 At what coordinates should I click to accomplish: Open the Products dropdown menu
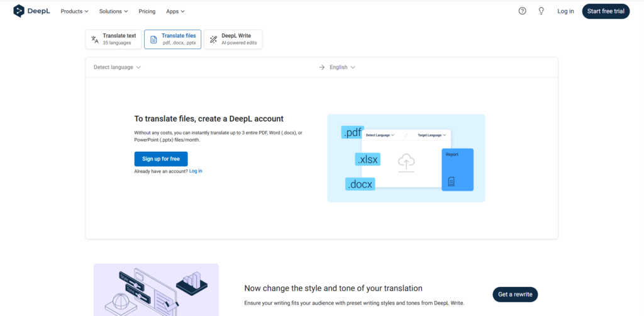pyautogui.click(x=74, y=11)
